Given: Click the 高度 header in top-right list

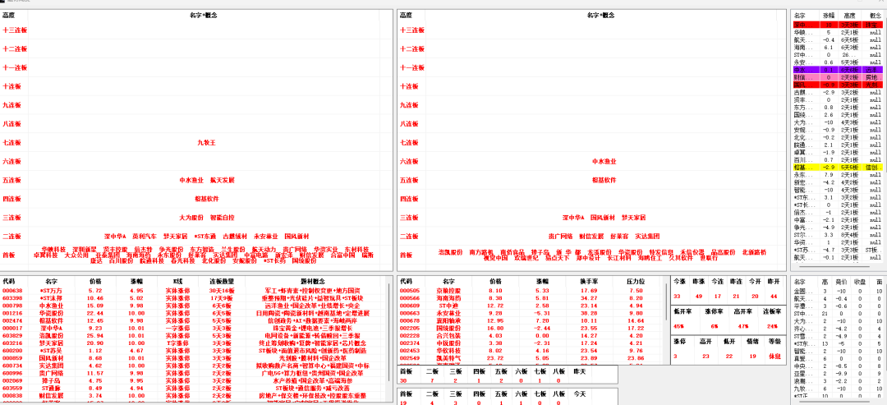Looking at the screenshot, I should (850, 15).
